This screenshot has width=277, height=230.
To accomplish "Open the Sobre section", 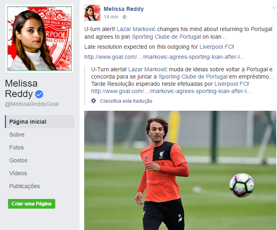I will coord(17,135).
